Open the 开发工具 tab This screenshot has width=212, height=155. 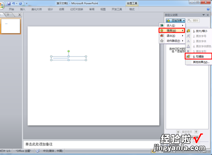pyautogui.click(x=117, y=9)
